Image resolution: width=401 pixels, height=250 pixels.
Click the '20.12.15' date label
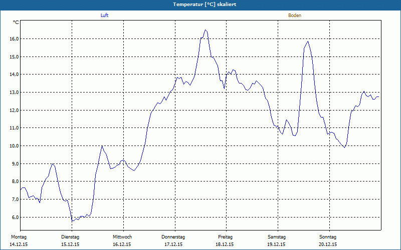328,244
